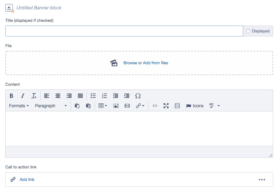The height and width of the screenshot is (194, 280).
Task: Open source code view
Action: [x=155, y=106]
